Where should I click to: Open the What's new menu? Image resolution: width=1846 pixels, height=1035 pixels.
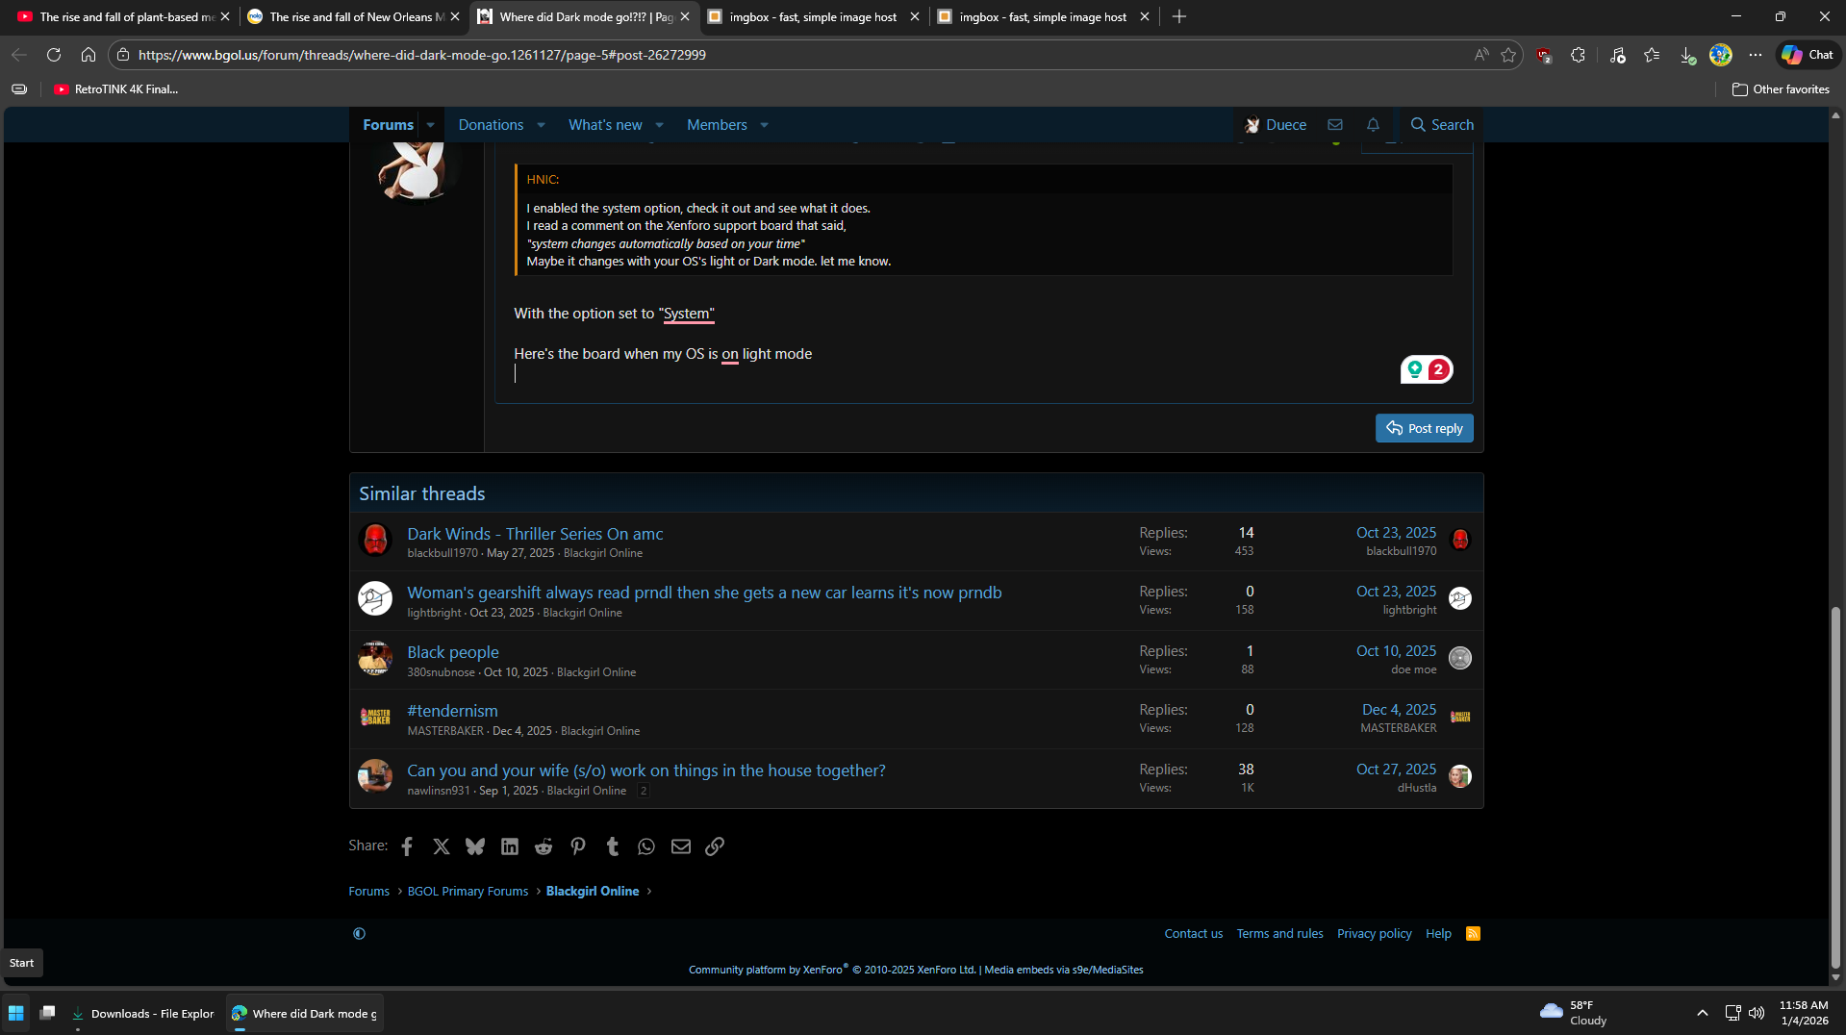pos(604,125)
